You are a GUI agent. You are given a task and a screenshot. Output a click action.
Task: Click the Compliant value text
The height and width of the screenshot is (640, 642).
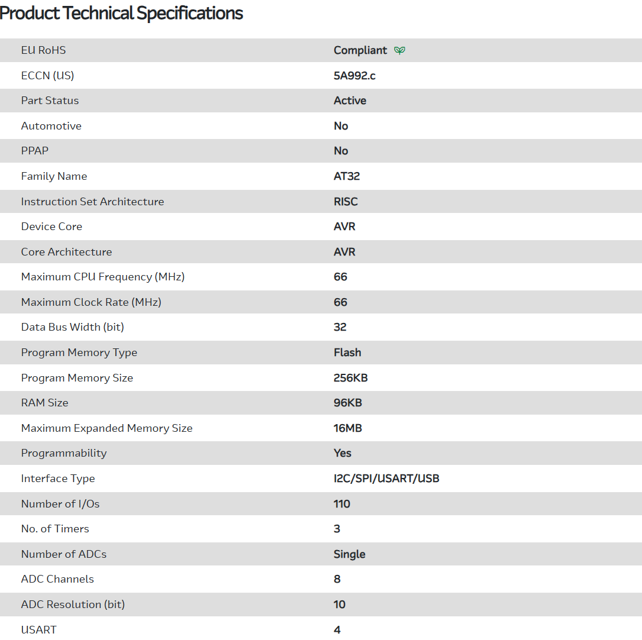click(360, 50)
